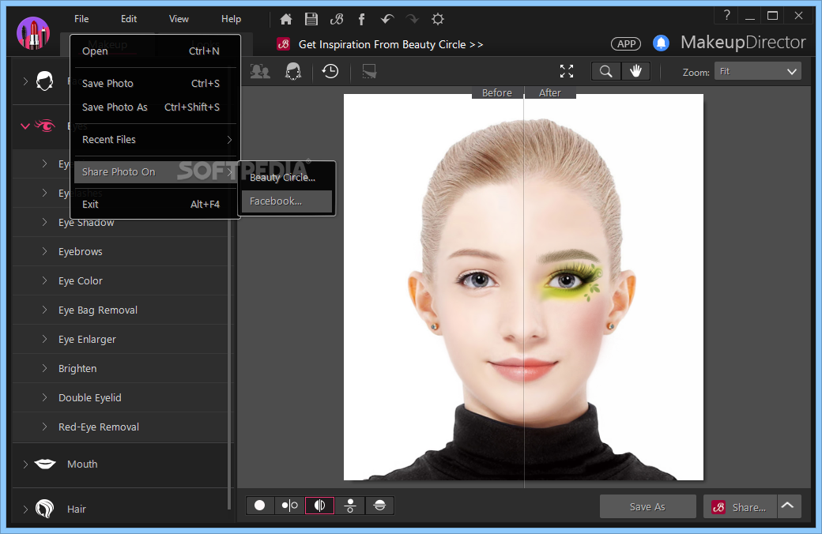The image size is (822, 534).
Task: Click the Home icon in top toolbar
Action: [x=285, y=20]
